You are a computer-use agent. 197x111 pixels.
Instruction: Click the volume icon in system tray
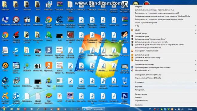[x=183, y=109]
